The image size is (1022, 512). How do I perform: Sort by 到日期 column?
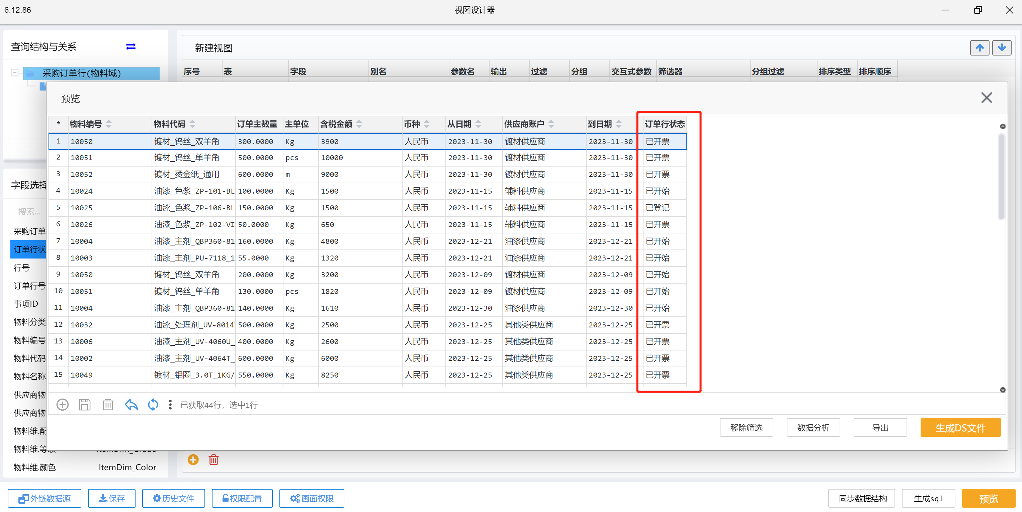click(618, 124)
